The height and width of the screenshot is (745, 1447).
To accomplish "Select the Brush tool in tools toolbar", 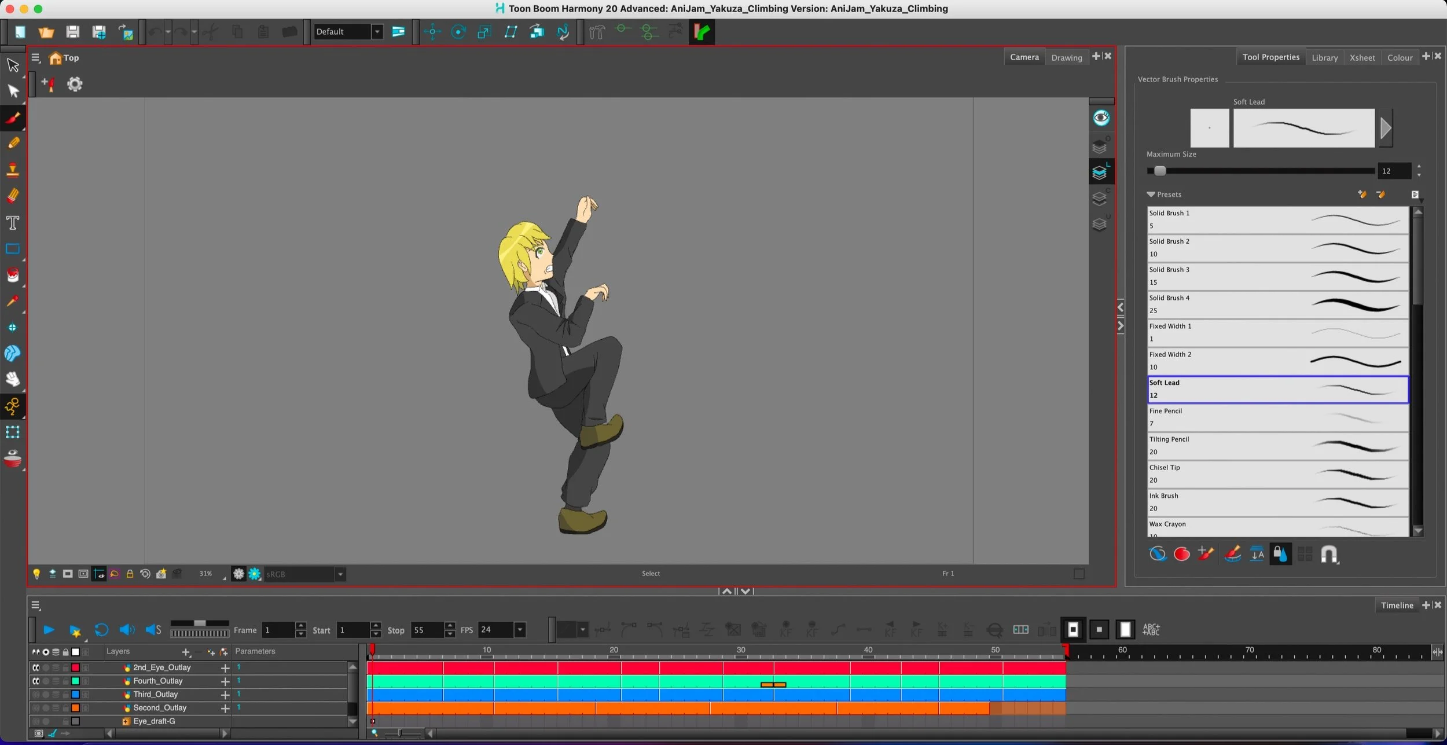I will [13, 118].
